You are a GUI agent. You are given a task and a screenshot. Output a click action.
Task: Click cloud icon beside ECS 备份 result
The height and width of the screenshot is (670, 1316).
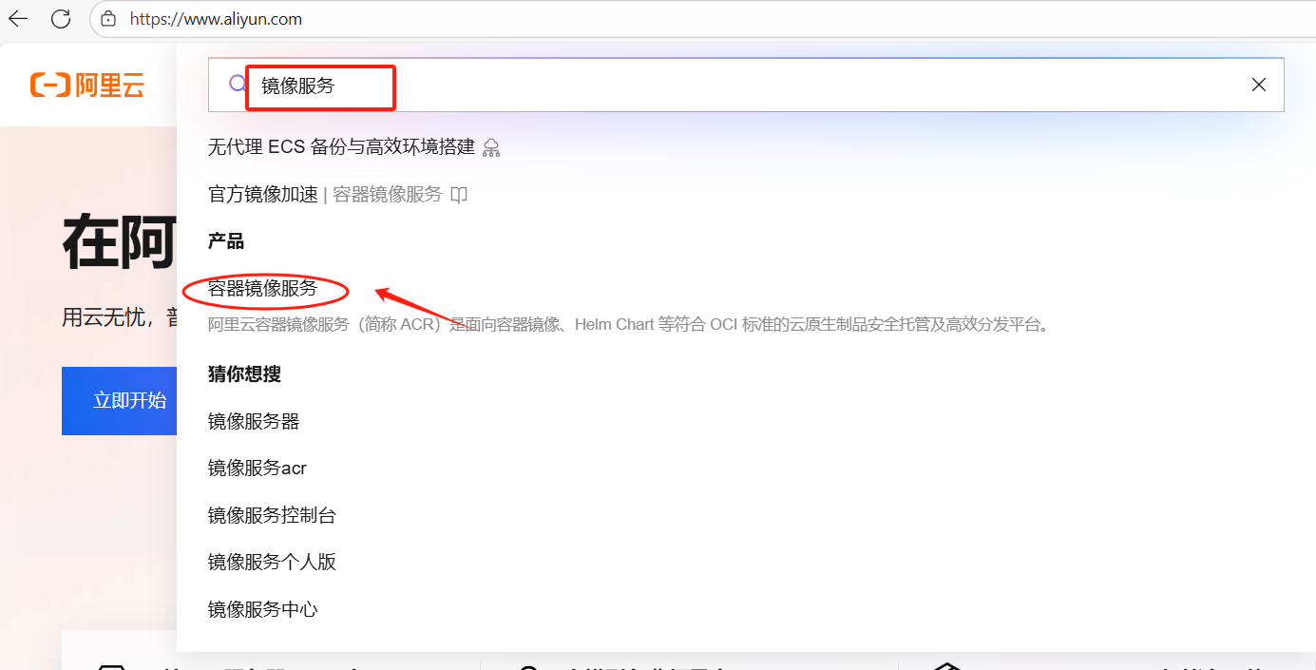(491, 147)
